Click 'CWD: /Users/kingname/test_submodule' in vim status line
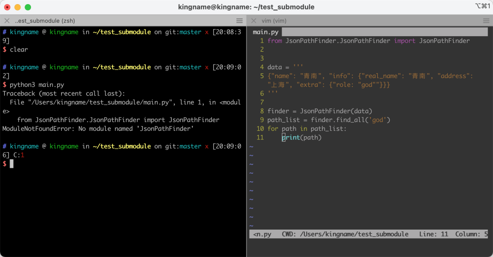493x257 pixels. pos(345,234)
